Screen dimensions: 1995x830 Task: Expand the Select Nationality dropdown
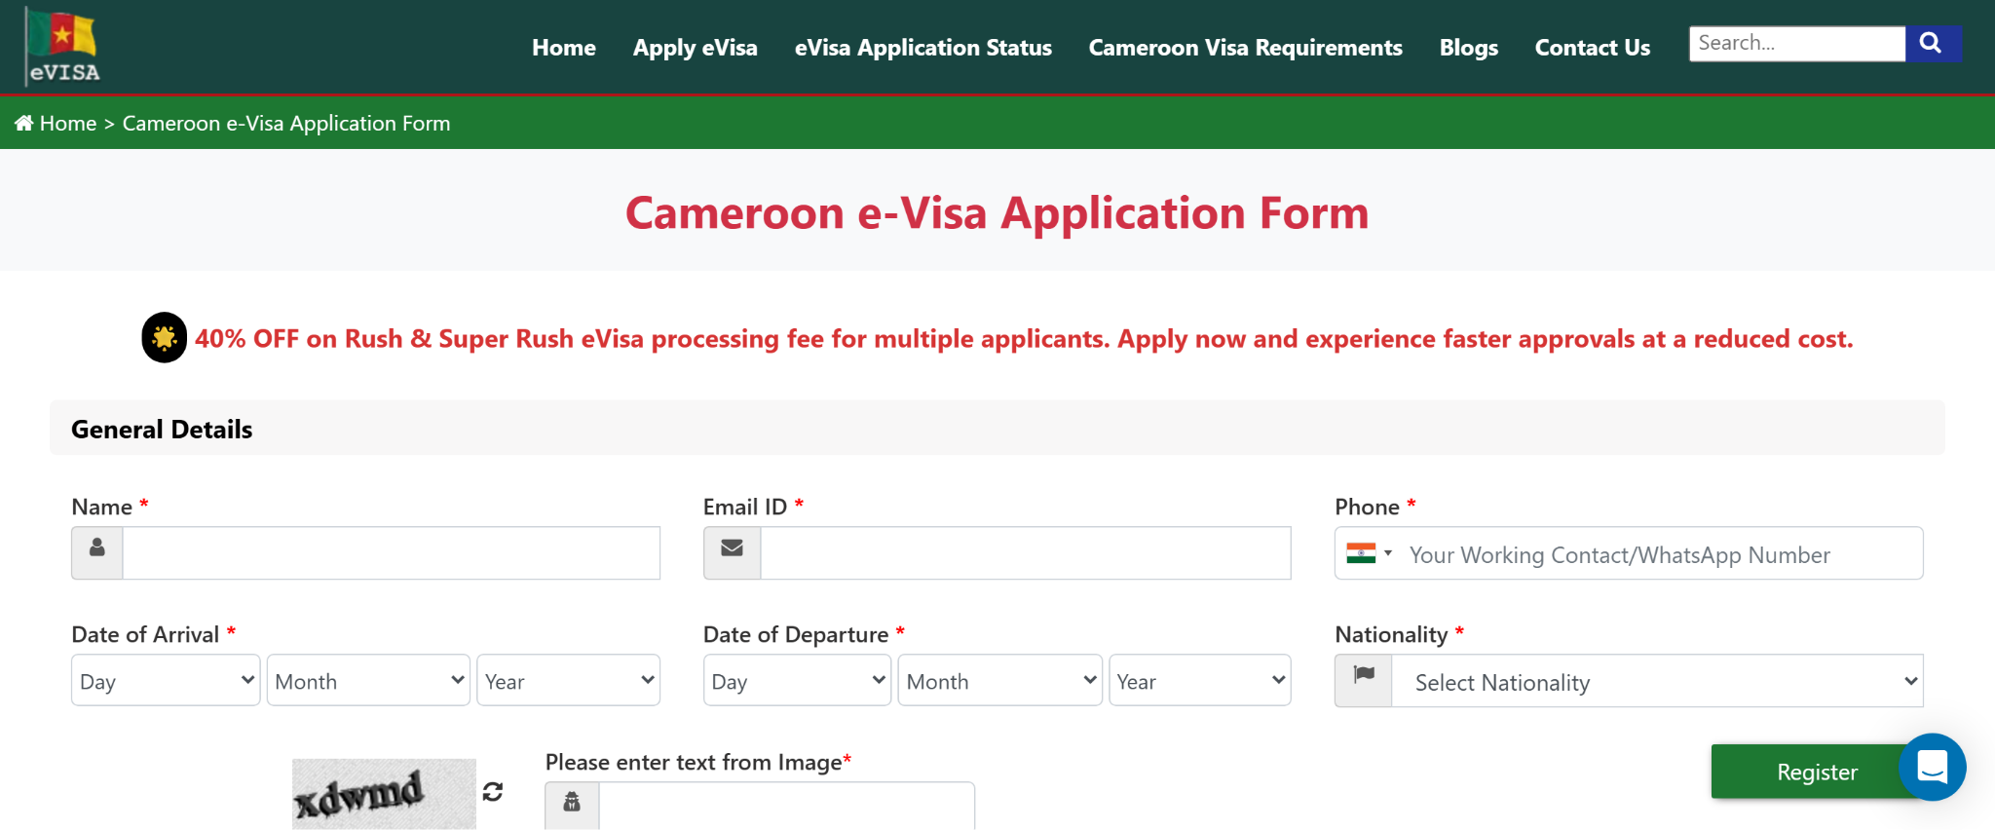pos(1656,682)
